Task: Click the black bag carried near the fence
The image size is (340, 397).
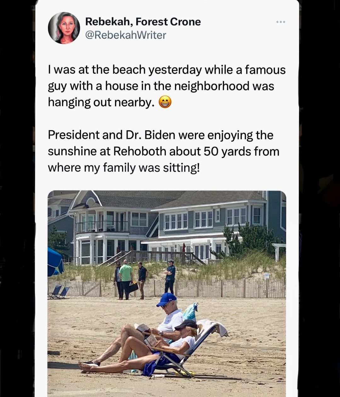Action: pyautogui.click(x=133, y=287)
